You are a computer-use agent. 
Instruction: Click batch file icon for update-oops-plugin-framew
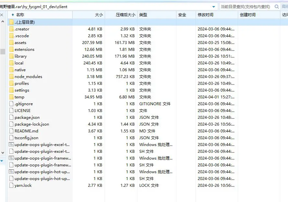click(x=11, y=158)
